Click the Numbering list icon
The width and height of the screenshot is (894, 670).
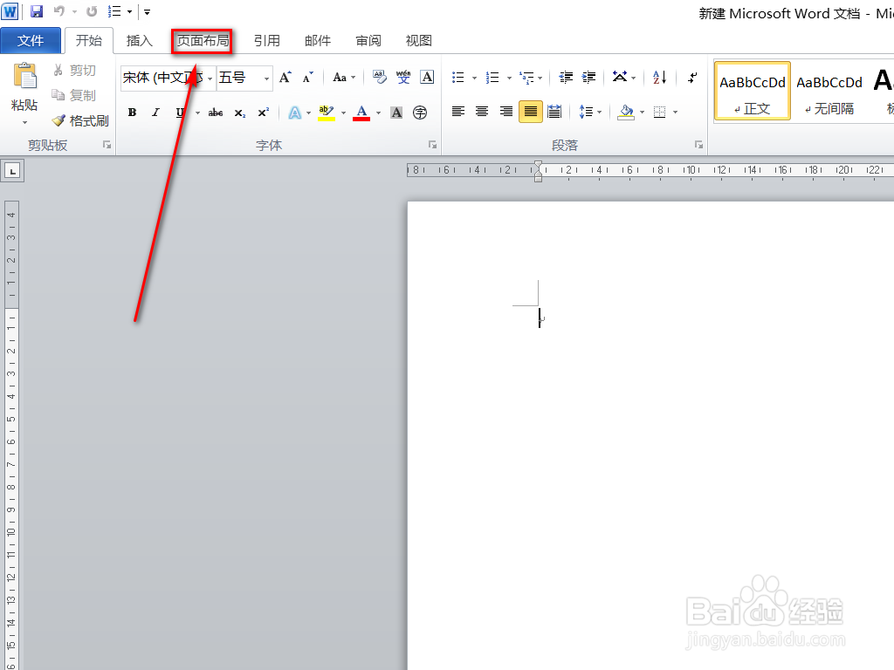pyautogui.click(x=492, y=77)
